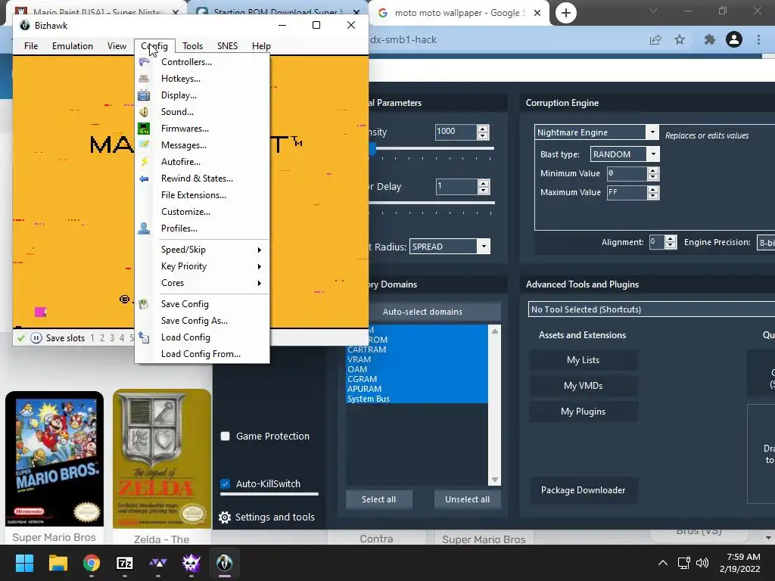Adjust the Intensity slider handle

click(x=372, y=149)
